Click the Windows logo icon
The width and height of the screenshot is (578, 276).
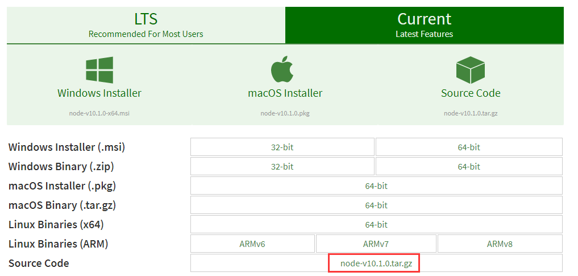99,71
